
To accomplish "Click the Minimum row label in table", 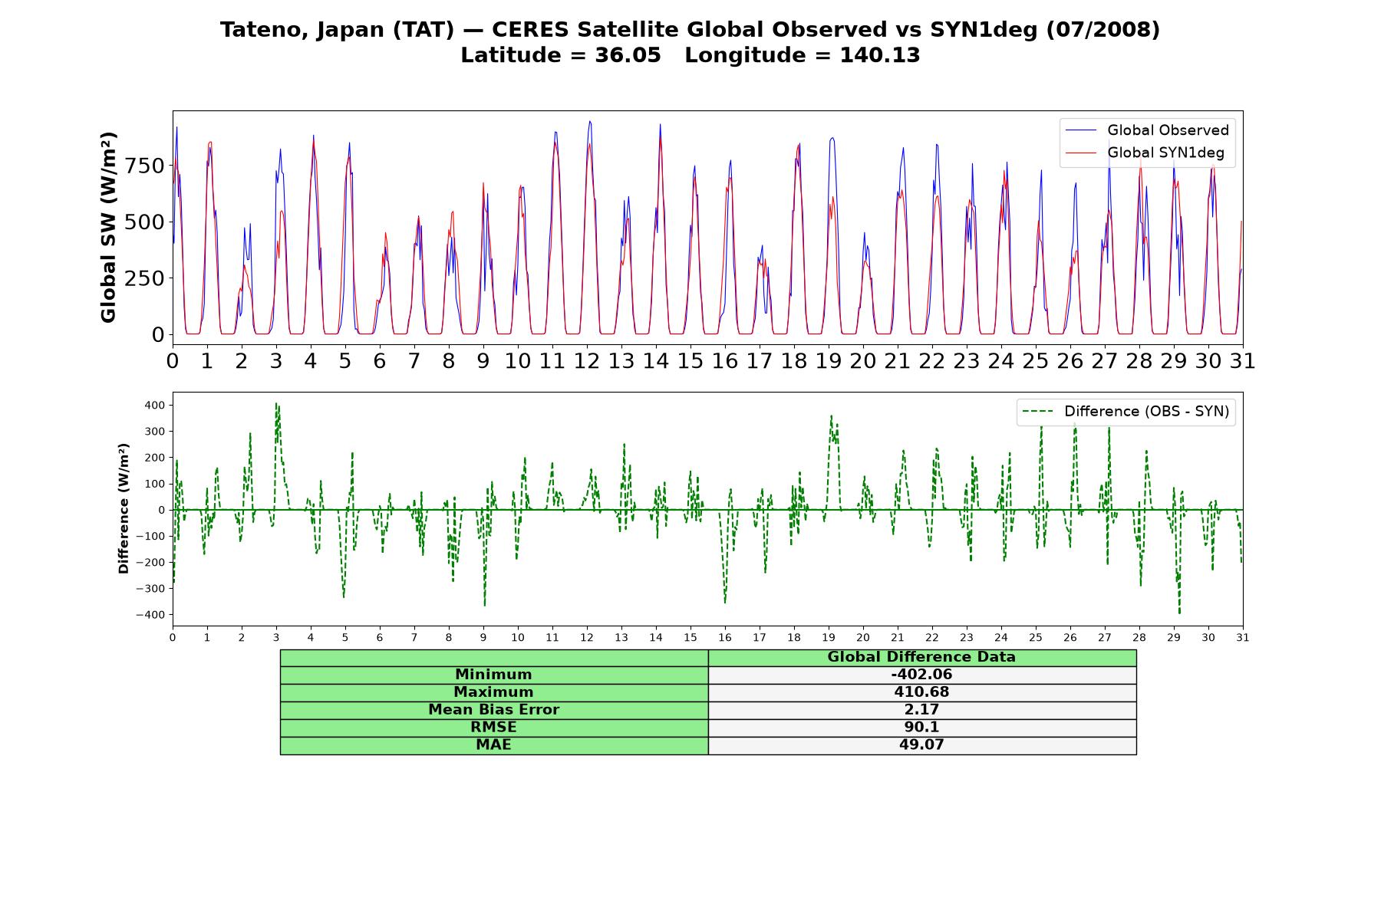I will (x=494, y=675).
